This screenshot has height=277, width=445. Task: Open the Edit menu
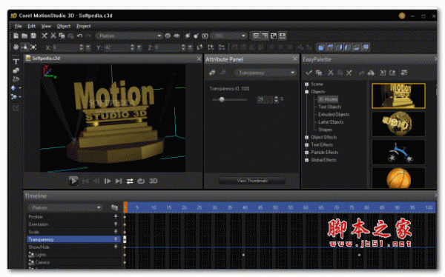31,26
